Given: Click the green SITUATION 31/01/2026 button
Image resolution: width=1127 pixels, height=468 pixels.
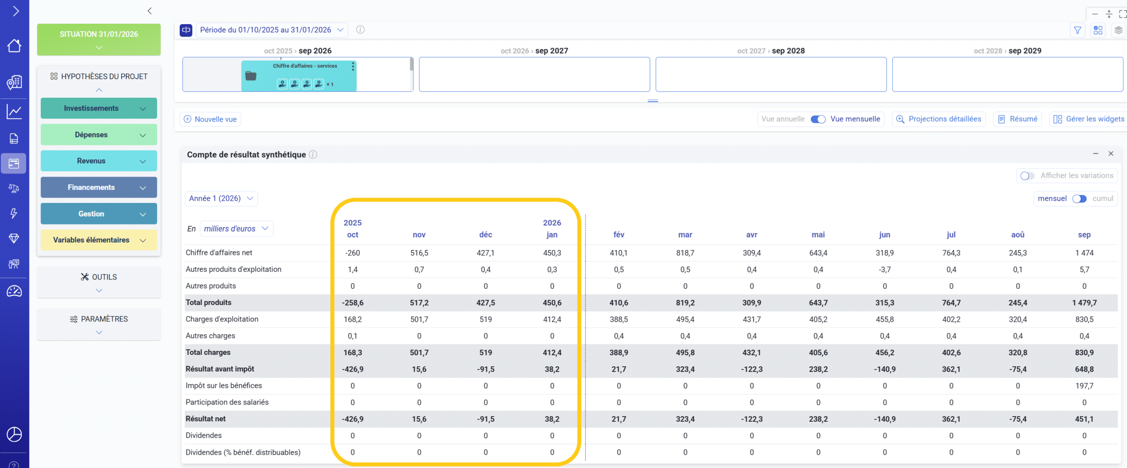Looking at the screenshot, I should tap(99, 40).
